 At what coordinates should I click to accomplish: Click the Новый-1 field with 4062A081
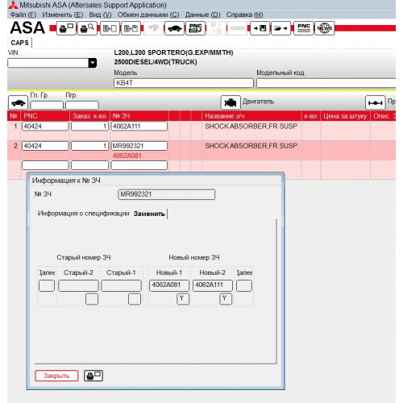pyautogui.click(x=169, y=285)
